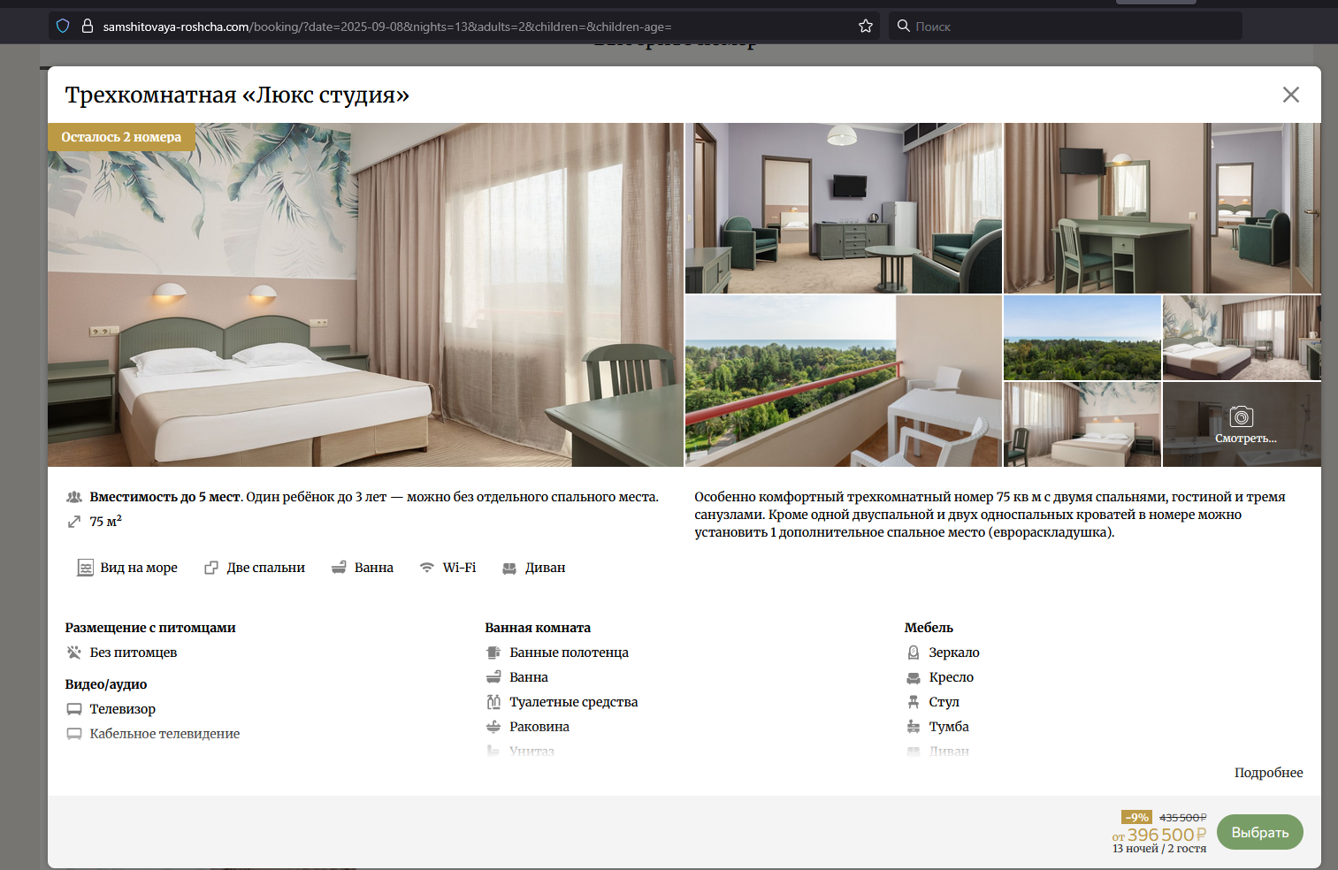The height and width of the screenshot is (870, 1338).
Task: Open the Подробнее details link
Action: [1268, 773]
